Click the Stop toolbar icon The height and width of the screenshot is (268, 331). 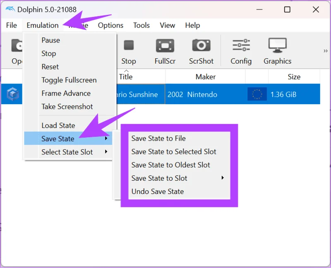tap(129, 45)
